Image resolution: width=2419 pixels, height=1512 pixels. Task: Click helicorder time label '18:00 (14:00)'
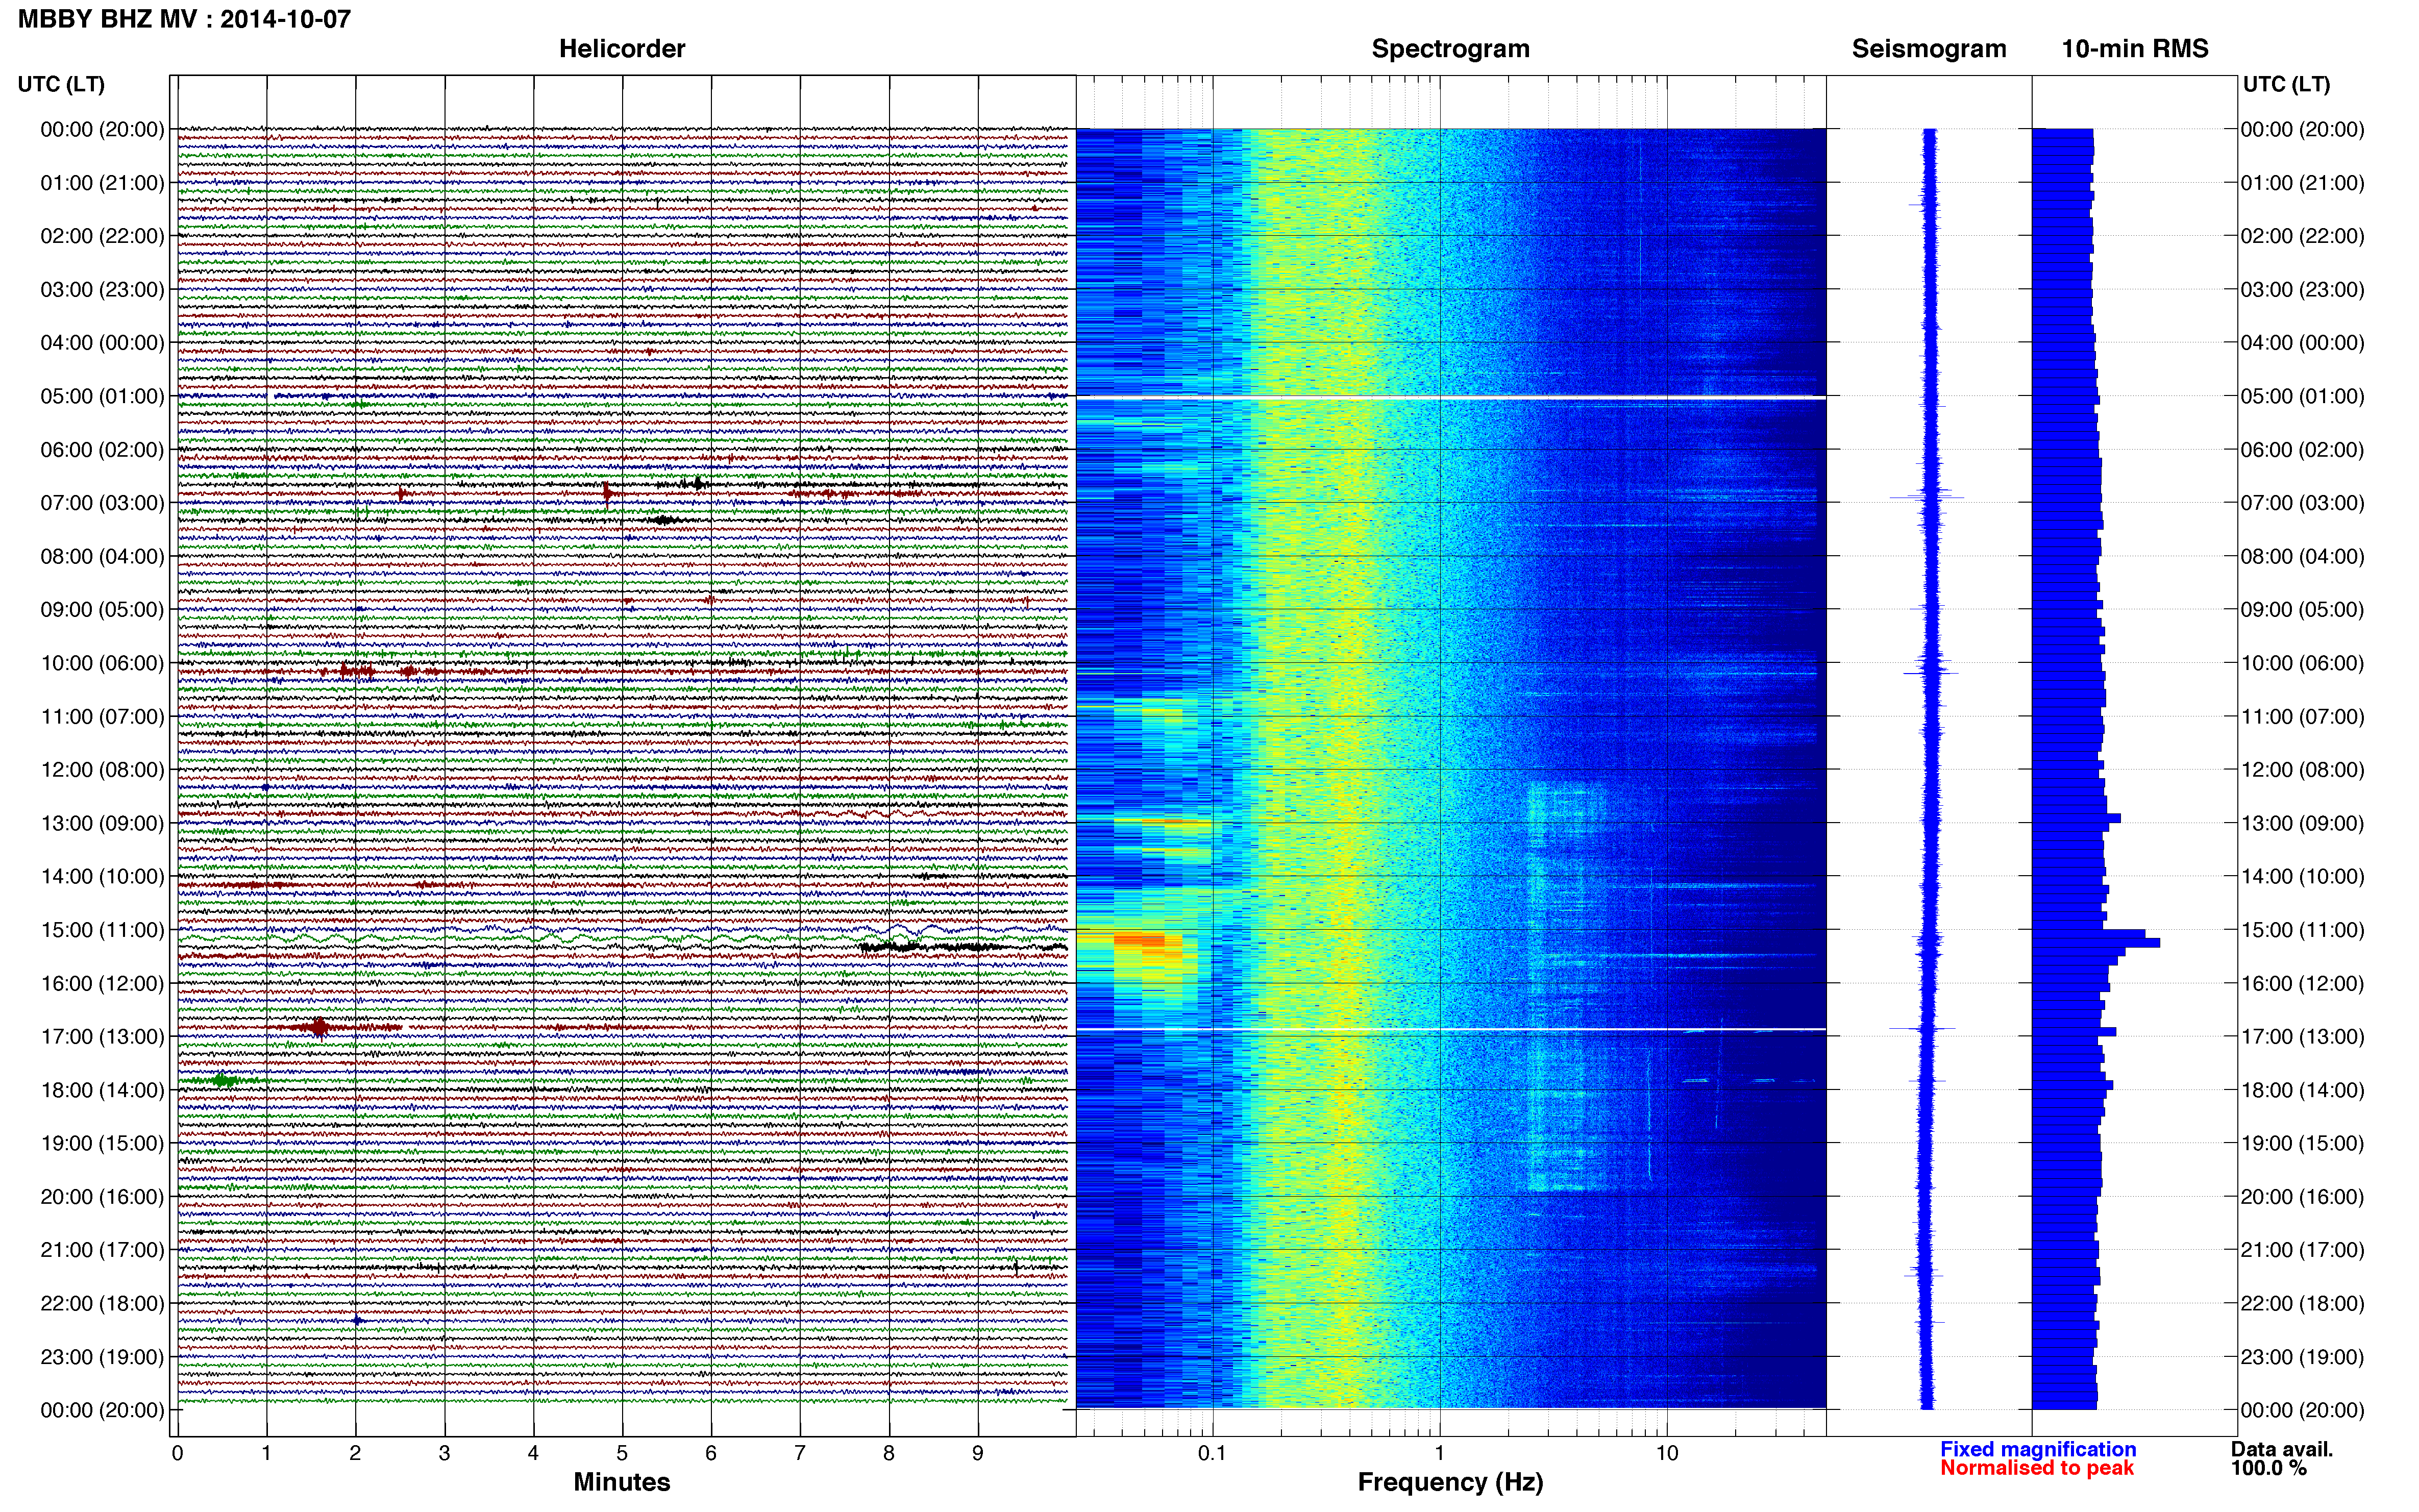click(102, 1090)
